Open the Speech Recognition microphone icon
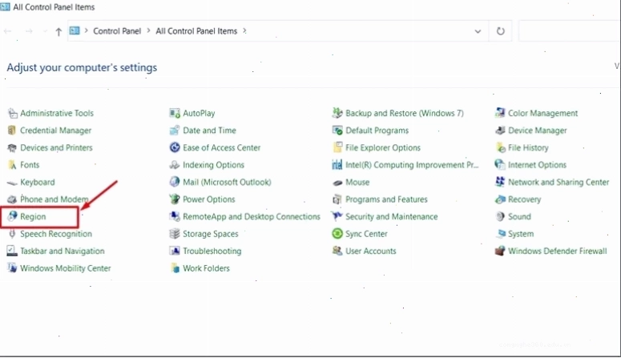This screenshot has width=621, height=358. [x=12, y=234]
